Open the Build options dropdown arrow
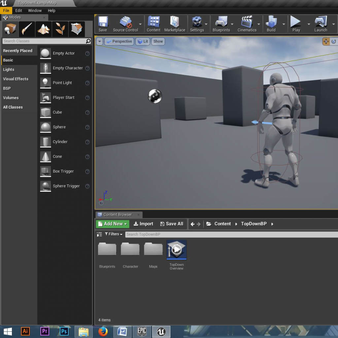This screenshot has width=338, height=338. (x=284, y=24)
